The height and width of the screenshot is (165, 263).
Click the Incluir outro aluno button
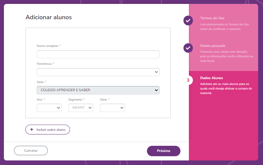(x=48, y=130)
